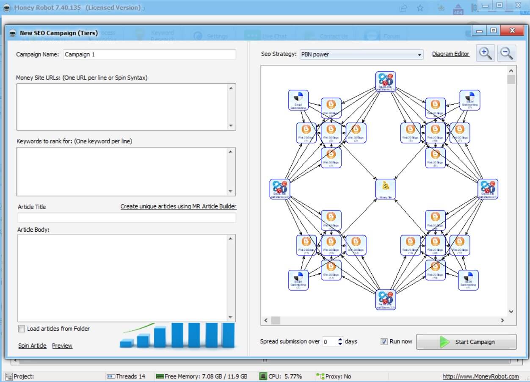The height and width of the screenshot is (382, 530).
Task: Open the Seo Strategy dropdown
Action: (361, 55)
